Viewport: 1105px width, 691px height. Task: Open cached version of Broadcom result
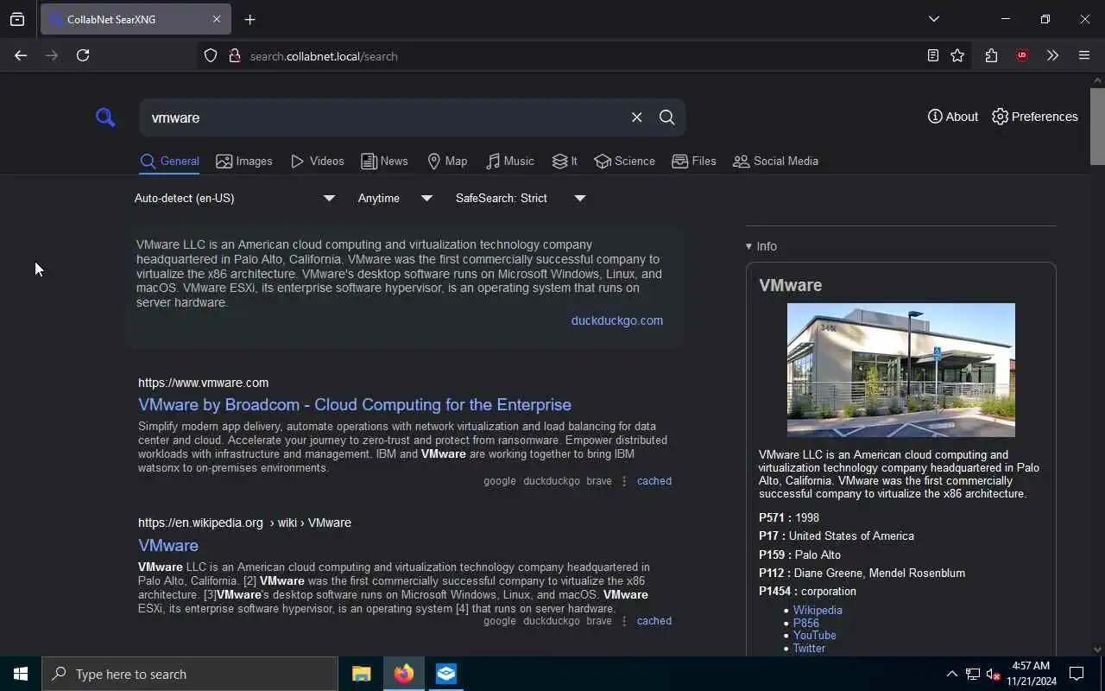point(654,481)
